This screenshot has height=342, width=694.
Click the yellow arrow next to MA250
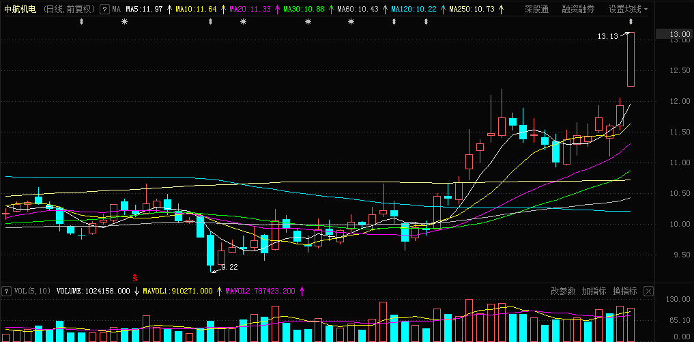coord(501,9)
